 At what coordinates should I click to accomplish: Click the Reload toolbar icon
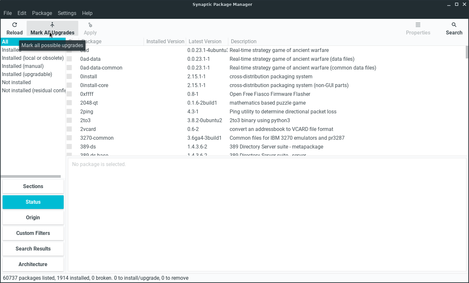15,25
